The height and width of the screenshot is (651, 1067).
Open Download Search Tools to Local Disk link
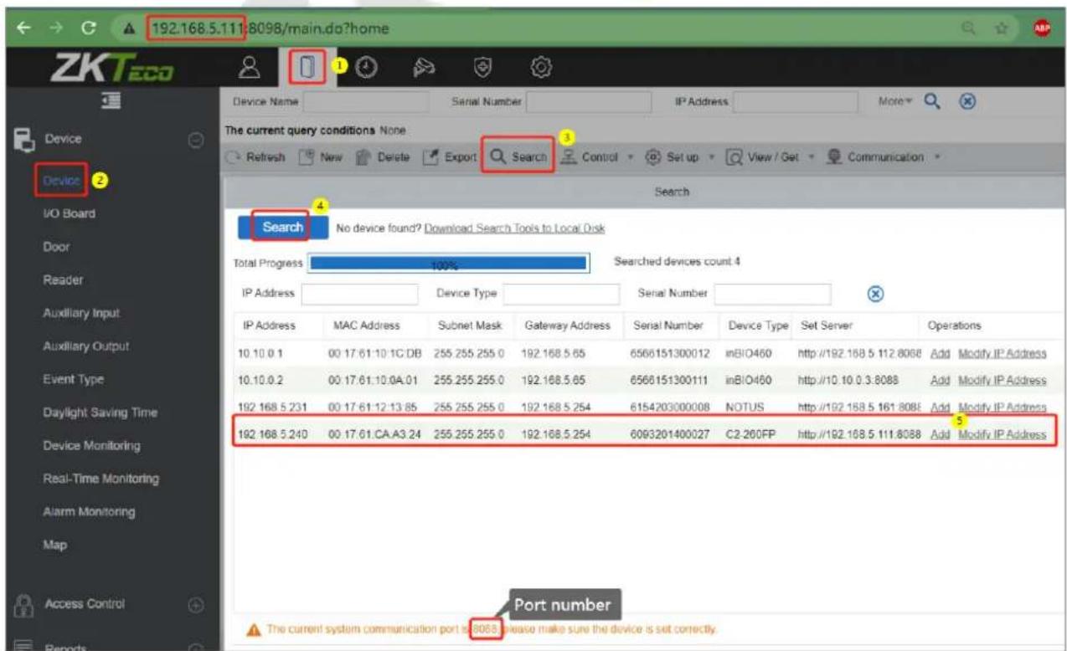[515, 228]
